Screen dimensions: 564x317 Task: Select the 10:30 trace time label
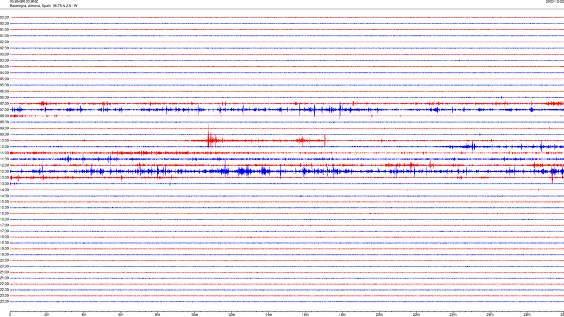[x=4, y=147]
